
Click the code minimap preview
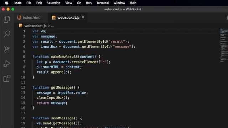click(x=224, y=46)
